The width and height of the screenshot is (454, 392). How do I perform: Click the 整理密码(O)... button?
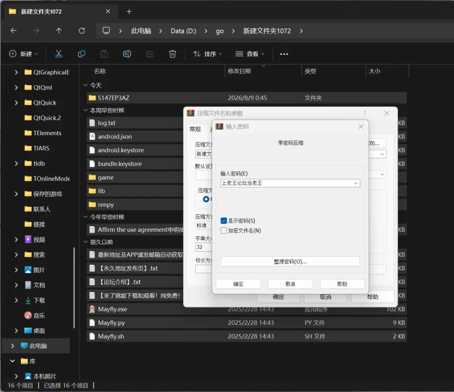(290, 261)
